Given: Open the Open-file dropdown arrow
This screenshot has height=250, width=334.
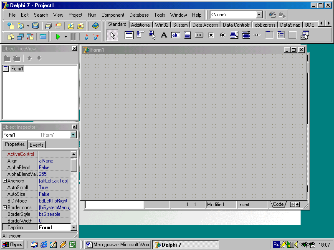Looking at the screenshot, I should click(x=28, y=26).
